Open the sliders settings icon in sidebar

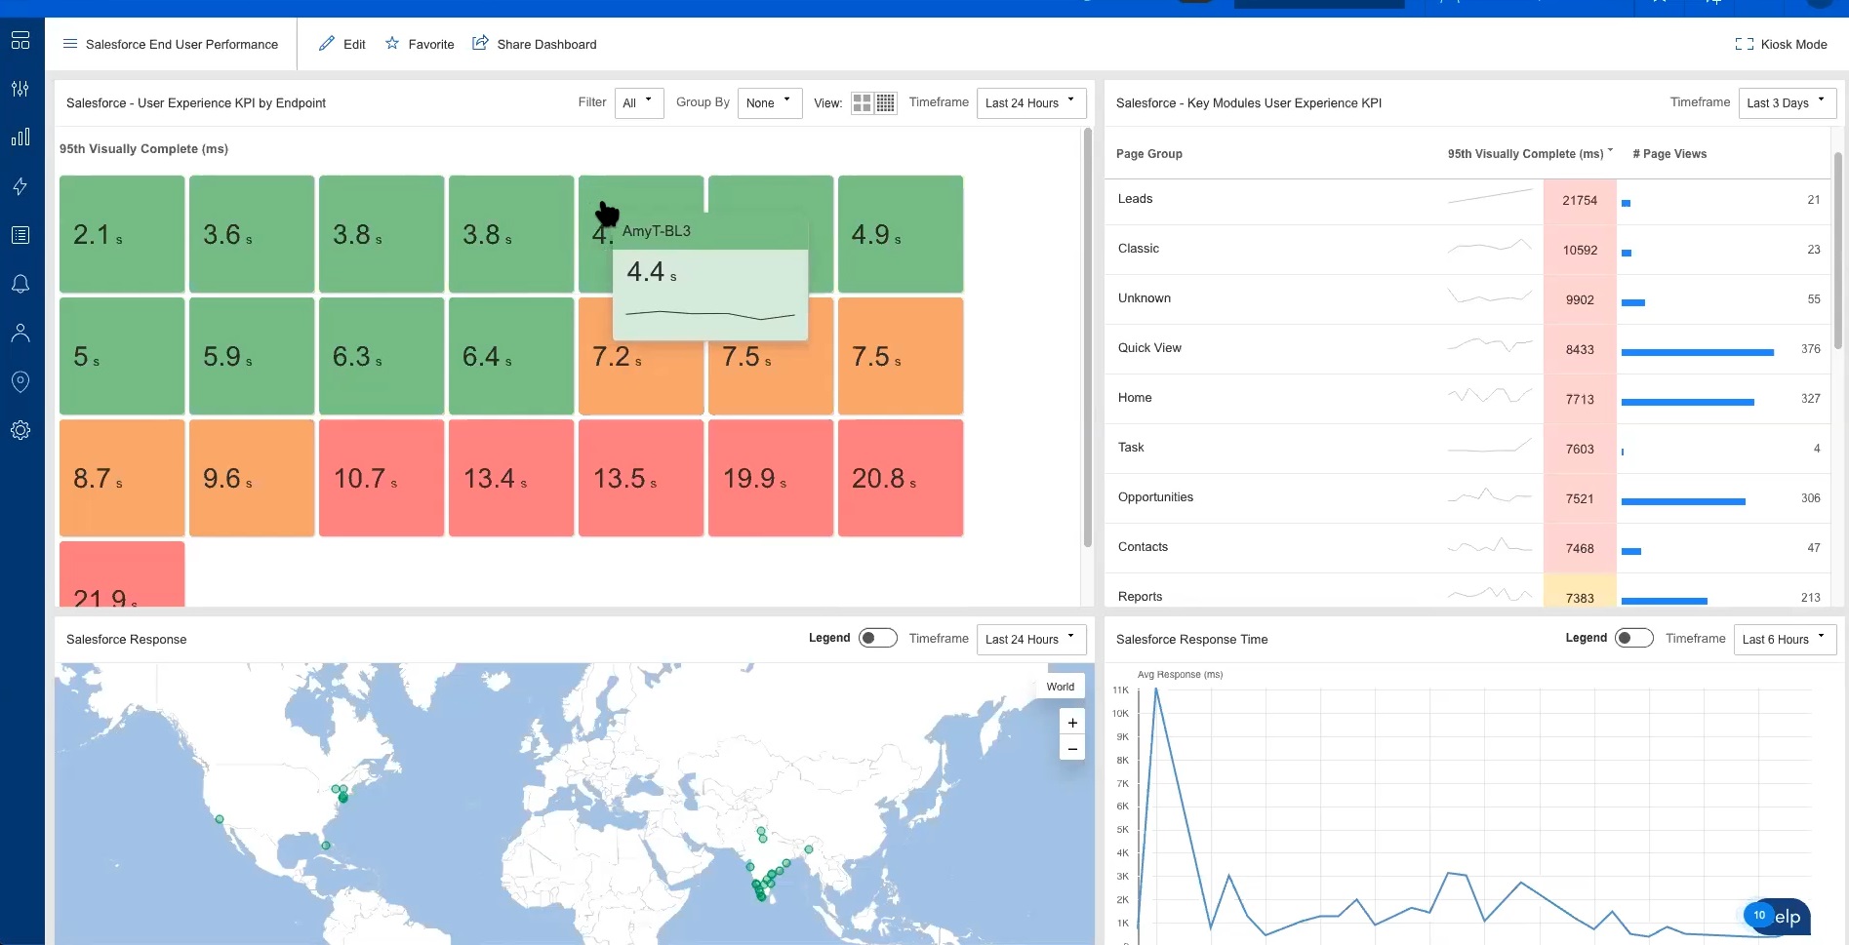[20, 89]
